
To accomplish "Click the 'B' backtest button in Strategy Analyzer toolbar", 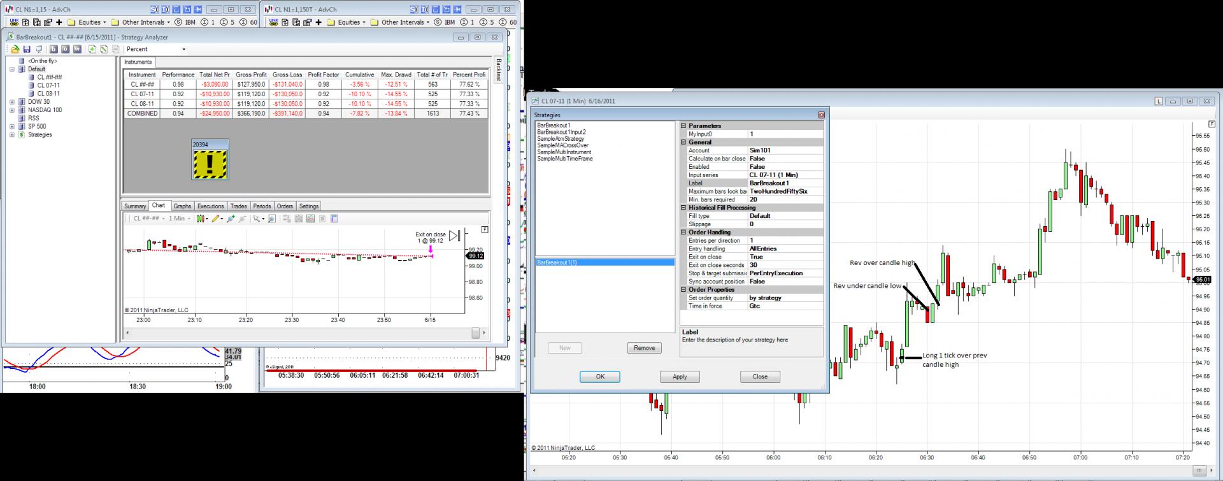I will (x=54, y=49).
